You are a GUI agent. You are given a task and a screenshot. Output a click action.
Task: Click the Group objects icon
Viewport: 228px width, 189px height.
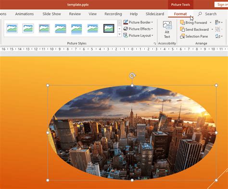tap(218, 29)
